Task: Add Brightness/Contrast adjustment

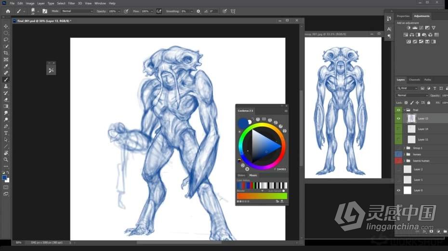Action: click(x=408, y=28)
